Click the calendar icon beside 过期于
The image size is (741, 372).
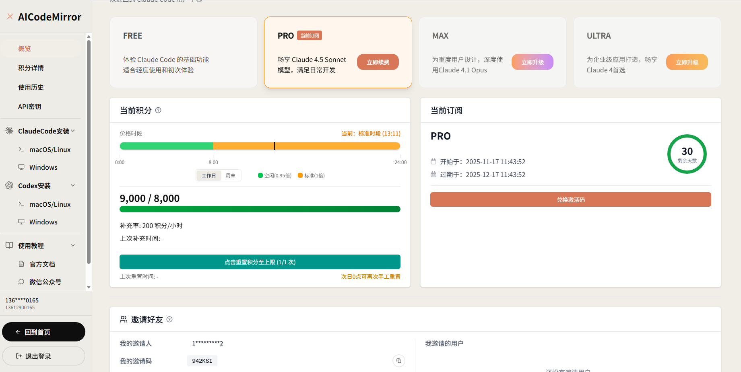(433, 174)
